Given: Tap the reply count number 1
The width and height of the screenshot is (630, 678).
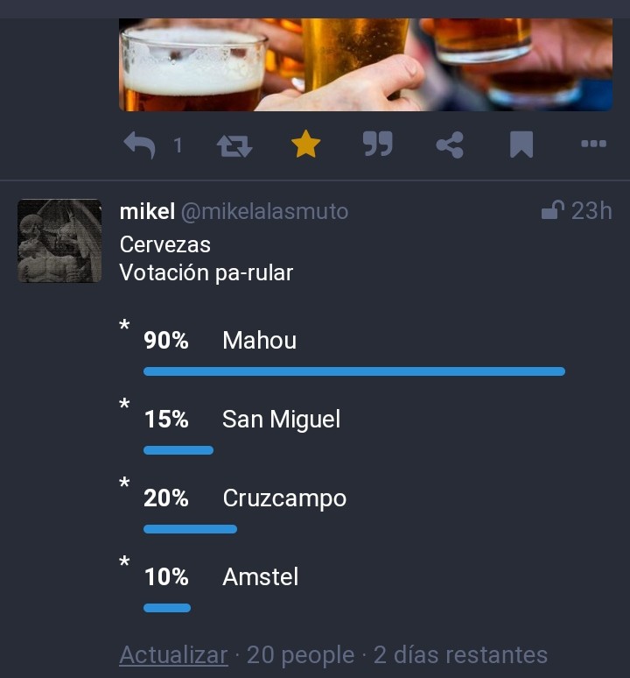Looking at the screenshot, I should pyautogui.click(x=178, y=145).
